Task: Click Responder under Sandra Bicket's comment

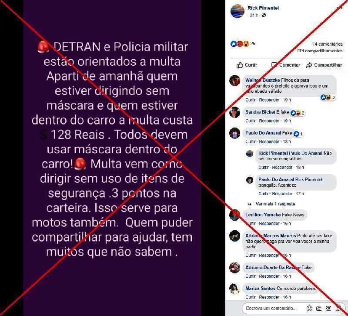Action: click(269, 121)
